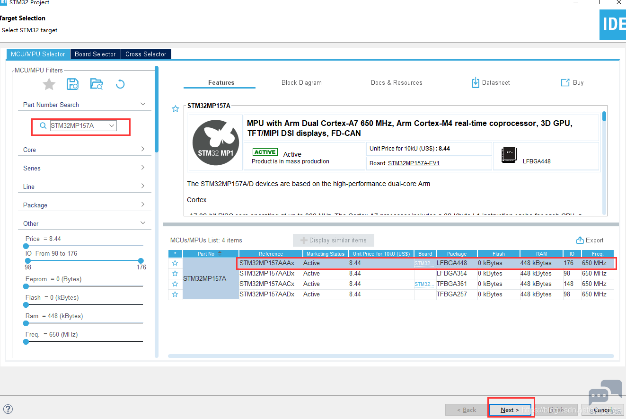Click the favorites star filter icon
The image size is (626, 419).
coord(49,84)
